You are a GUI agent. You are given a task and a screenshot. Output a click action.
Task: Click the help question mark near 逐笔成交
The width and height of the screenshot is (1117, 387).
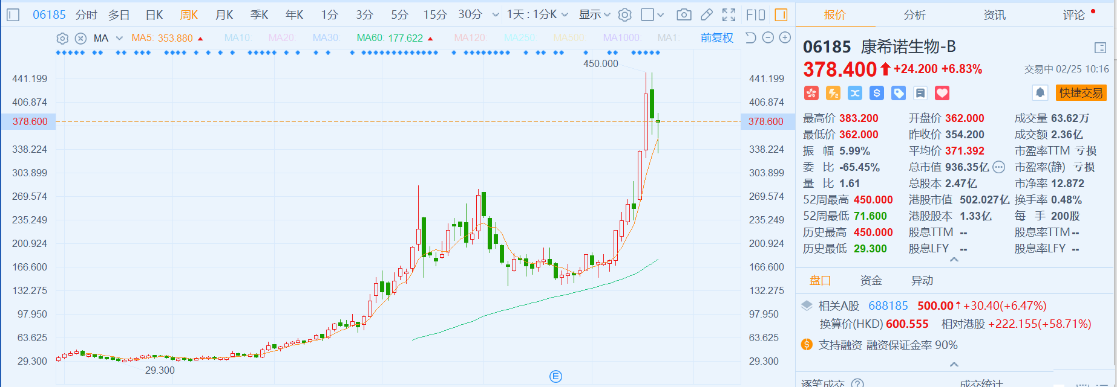pos(857,383)
